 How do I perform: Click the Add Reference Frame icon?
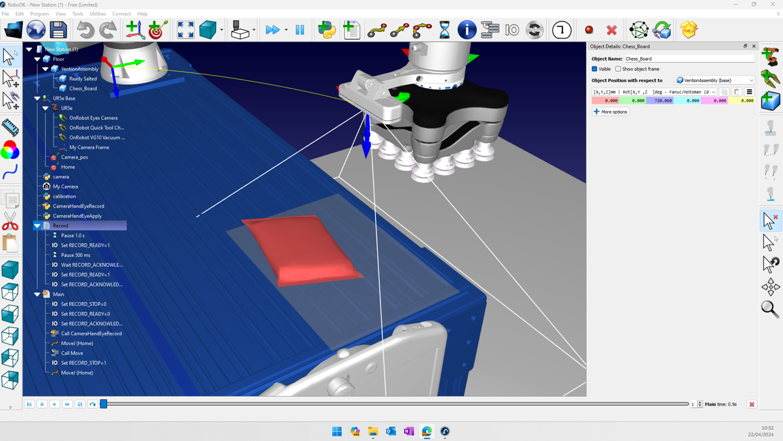click(134, 30)
